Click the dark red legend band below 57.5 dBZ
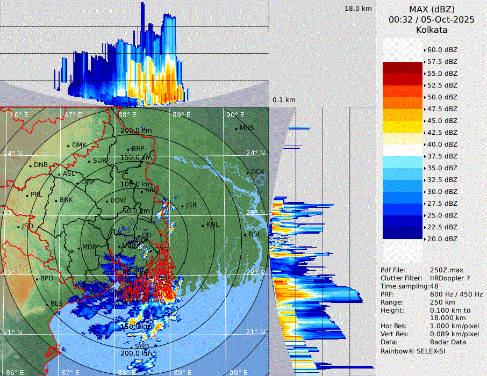 click(403, 68)
